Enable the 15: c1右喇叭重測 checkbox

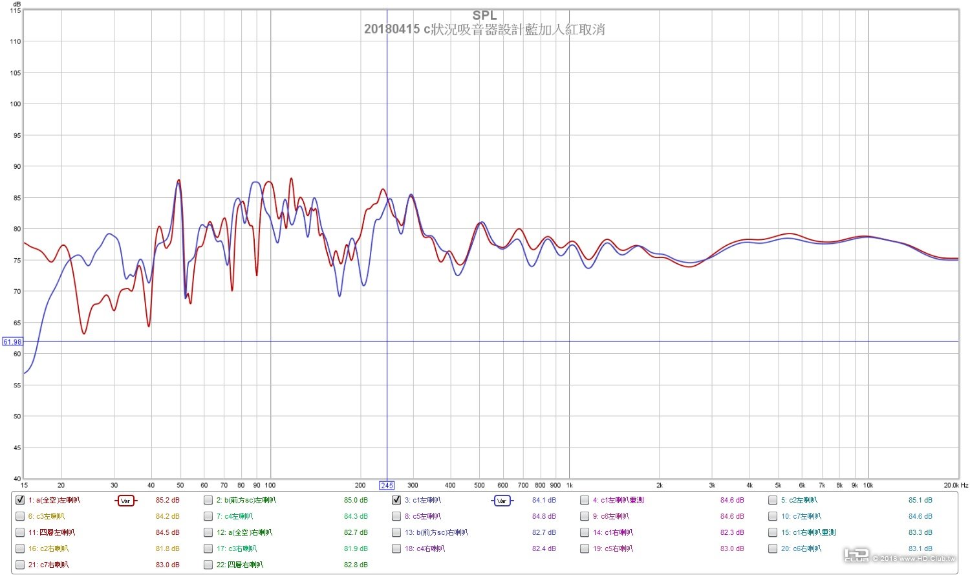[773, 532]
